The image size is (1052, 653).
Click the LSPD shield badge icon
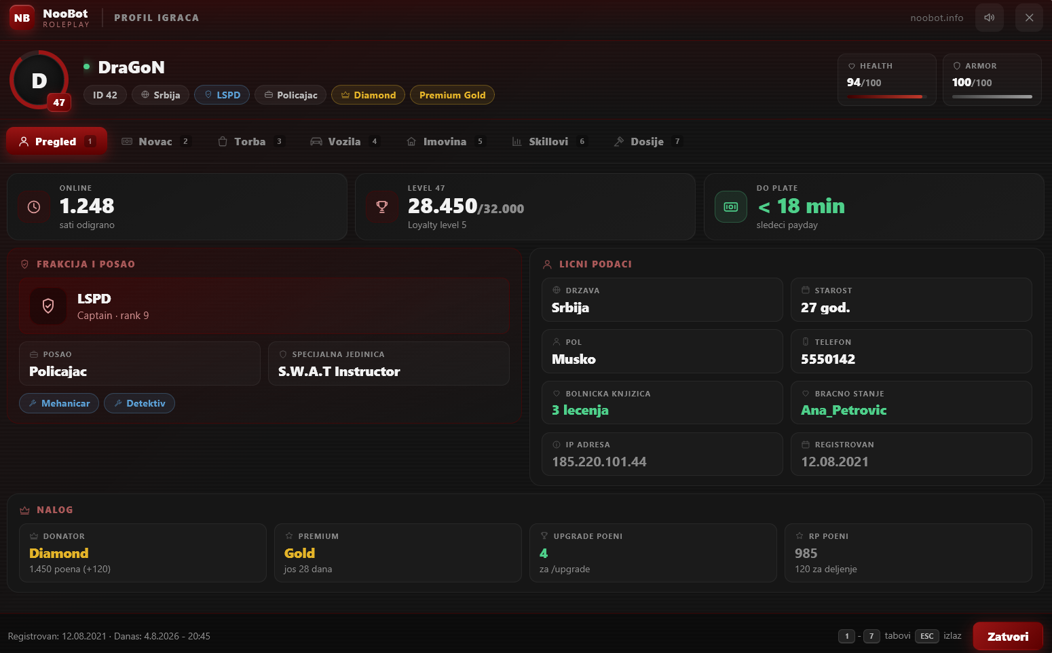(x=48, y=306)
